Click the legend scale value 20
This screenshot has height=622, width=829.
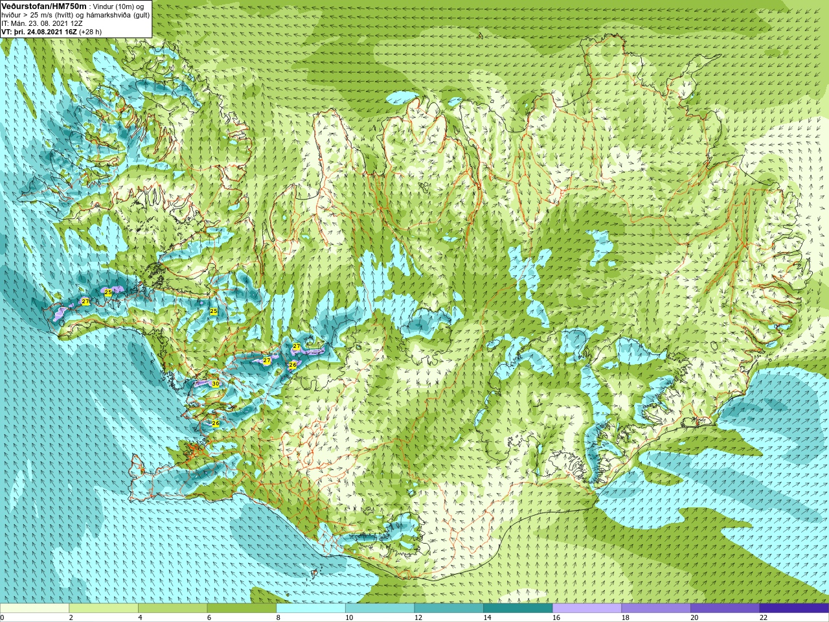(695, 617)
